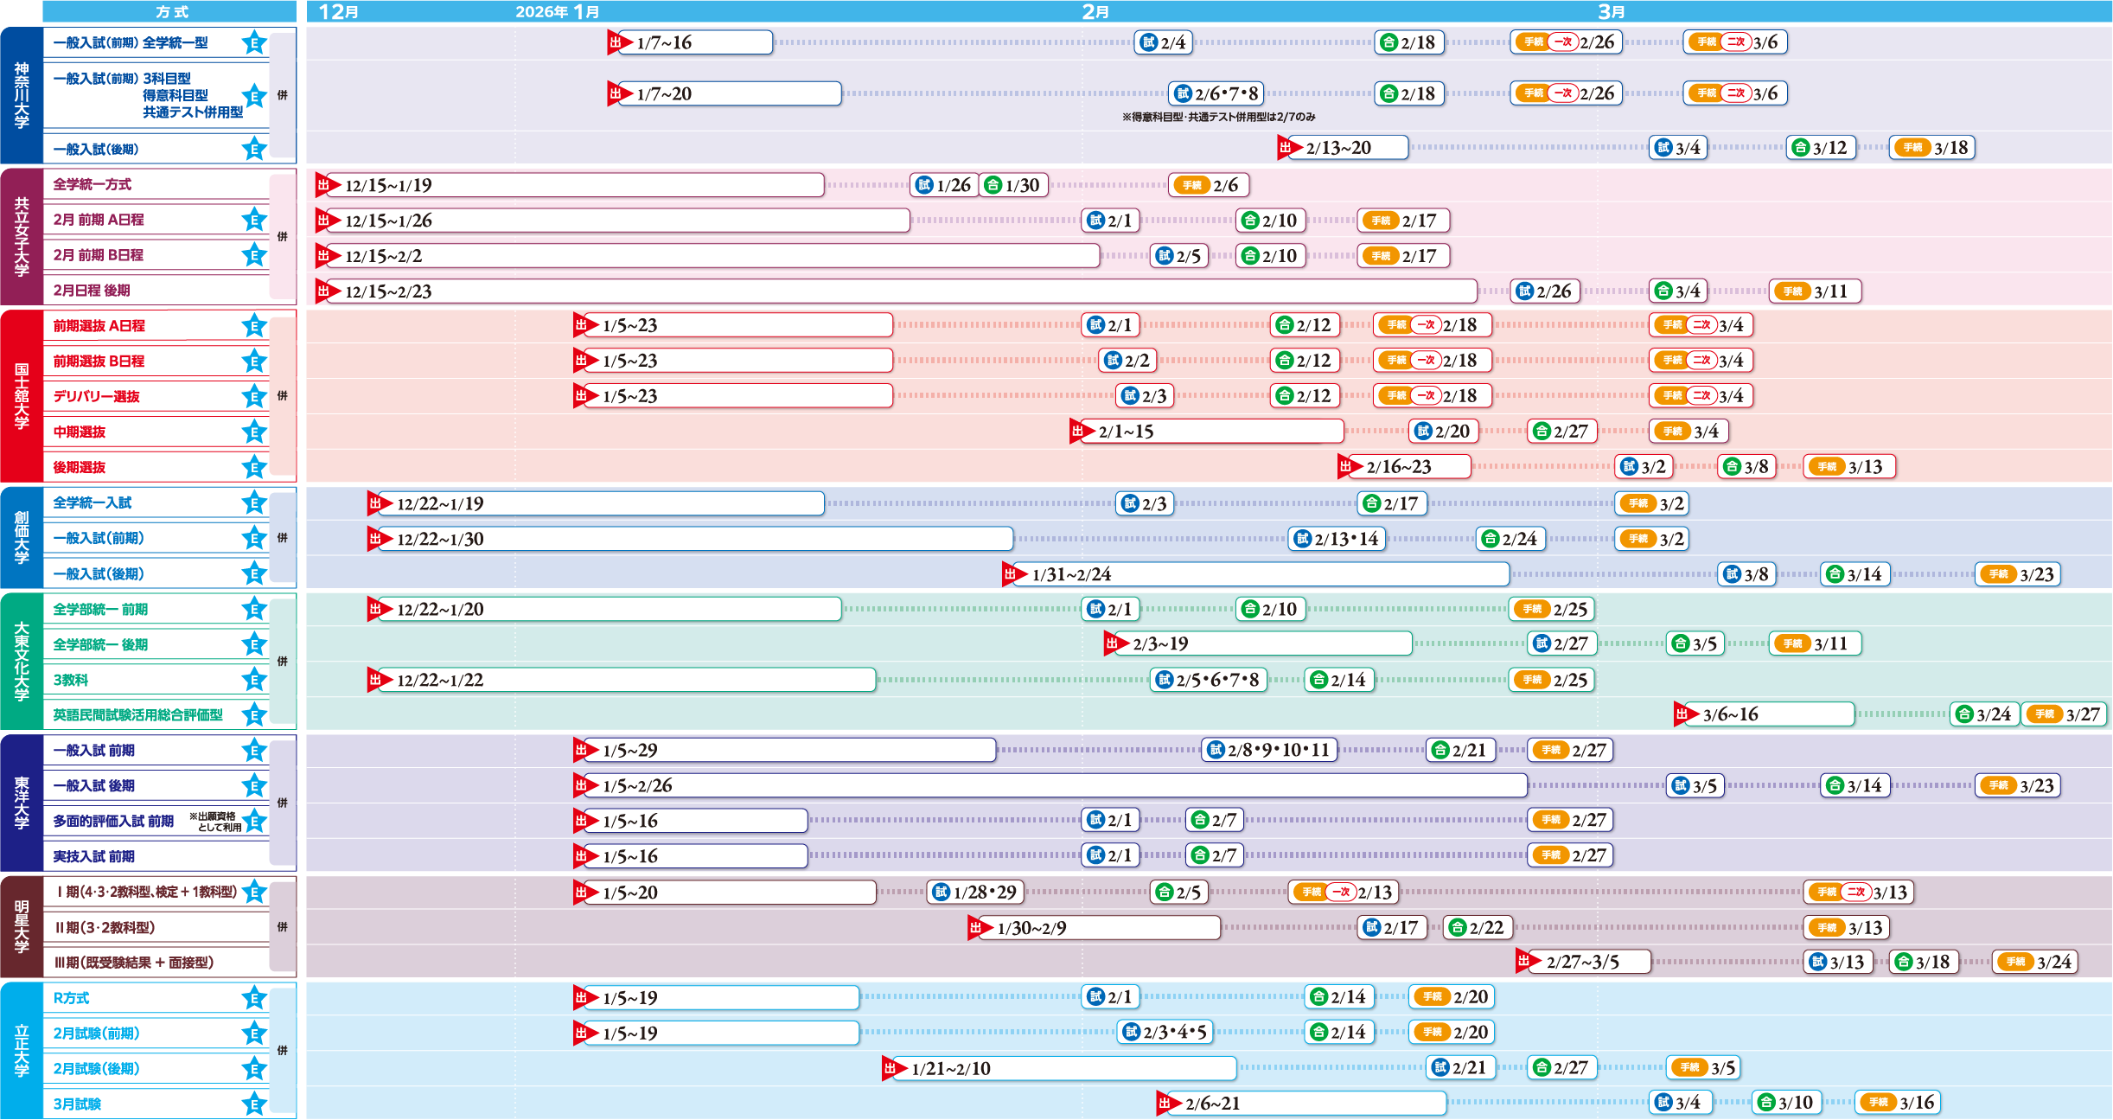2113x1120 pixels.
Task: Open the デリバリー選抜 row label
Action: [97, 397]
